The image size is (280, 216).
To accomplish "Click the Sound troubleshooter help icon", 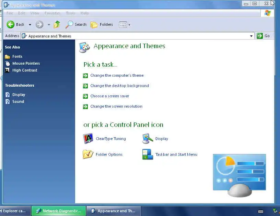I will coord(8,102).
